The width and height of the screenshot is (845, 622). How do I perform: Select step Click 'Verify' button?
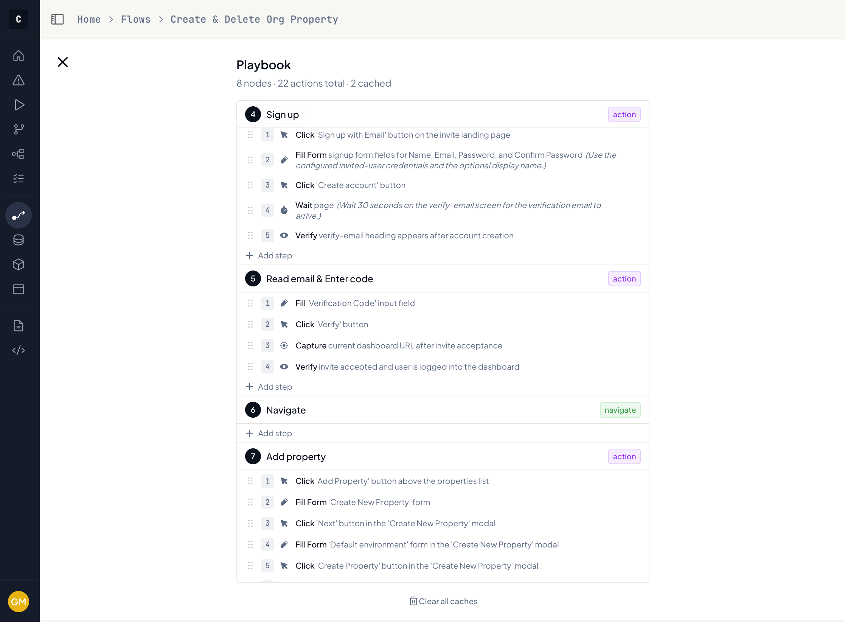coord(443,324)
